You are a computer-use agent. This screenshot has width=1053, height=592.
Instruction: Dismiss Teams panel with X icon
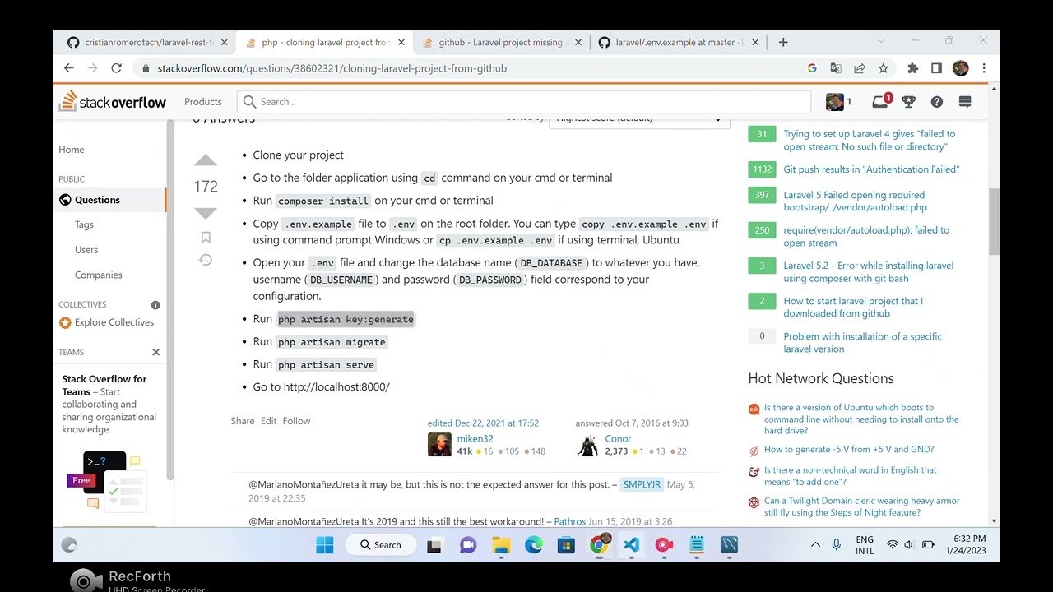tap(155, 352)
